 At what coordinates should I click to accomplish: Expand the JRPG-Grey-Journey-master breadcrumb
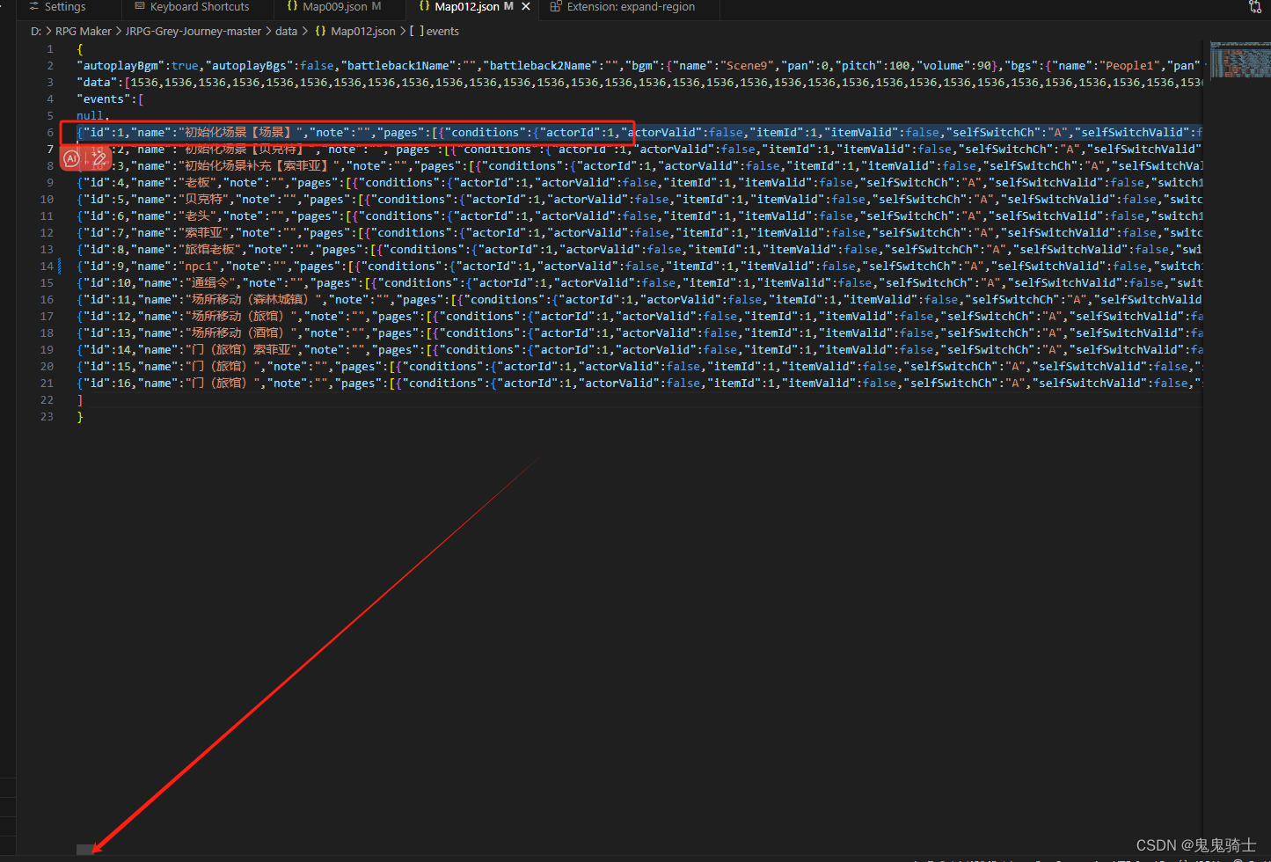(194, 32)
